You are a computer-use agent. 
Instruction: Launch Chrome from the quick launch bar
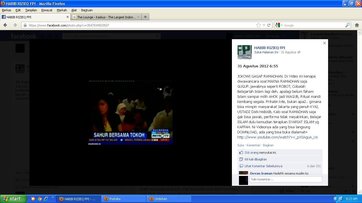click(40, 199)
